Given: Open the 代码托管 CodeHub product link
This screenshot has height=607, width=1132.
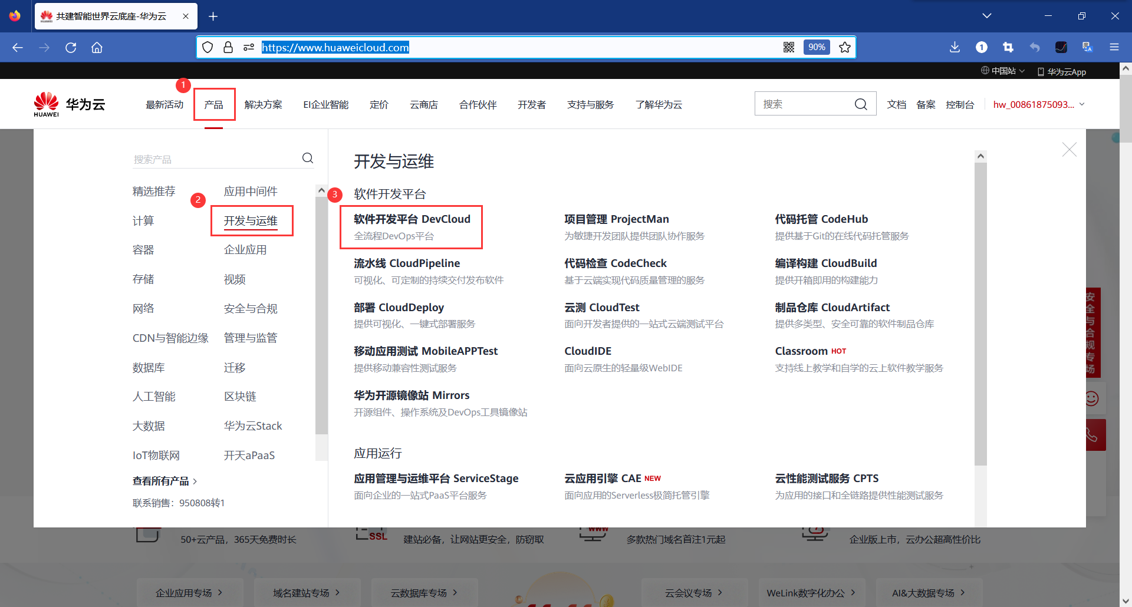Looking at the screenshot, I should click(821, 219).
